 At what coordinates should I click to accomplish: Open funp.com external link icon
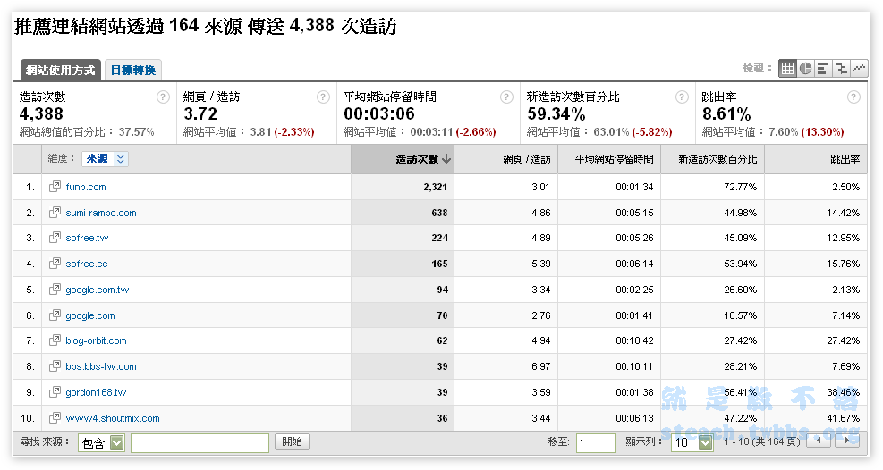55,187
